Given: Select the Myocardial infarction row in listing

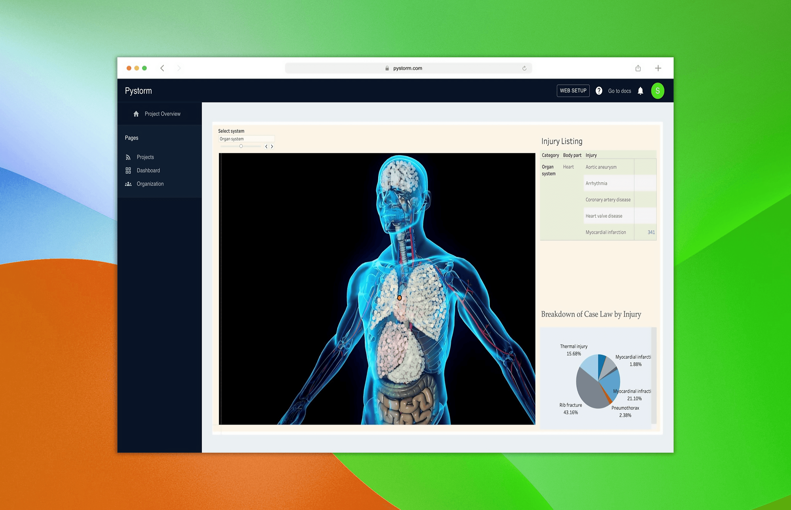Looking at the screenshot, I should [605, 232].
